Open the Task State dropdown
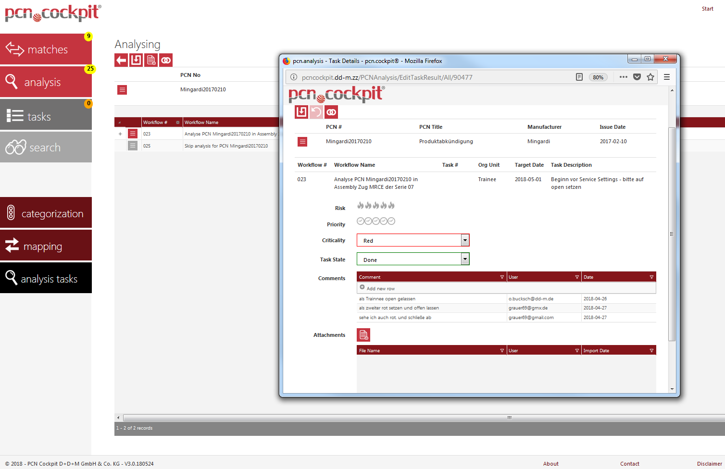Viewport: 725px width, 469px height. point(465,259)
